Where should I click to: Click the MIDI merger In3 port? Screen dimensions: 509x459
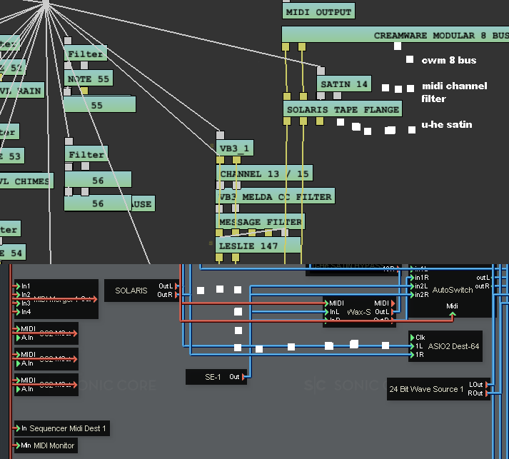tap(18, 303)
